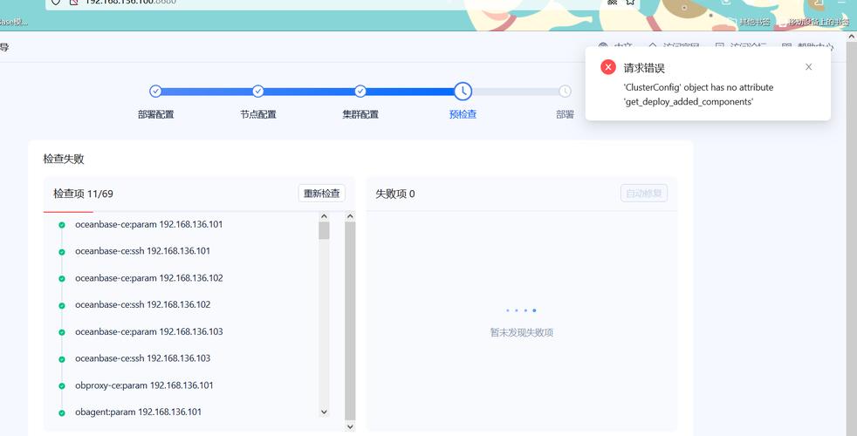857x436 pixels.
Task: Click the disabled 自动修复 button
Action: 643,194
